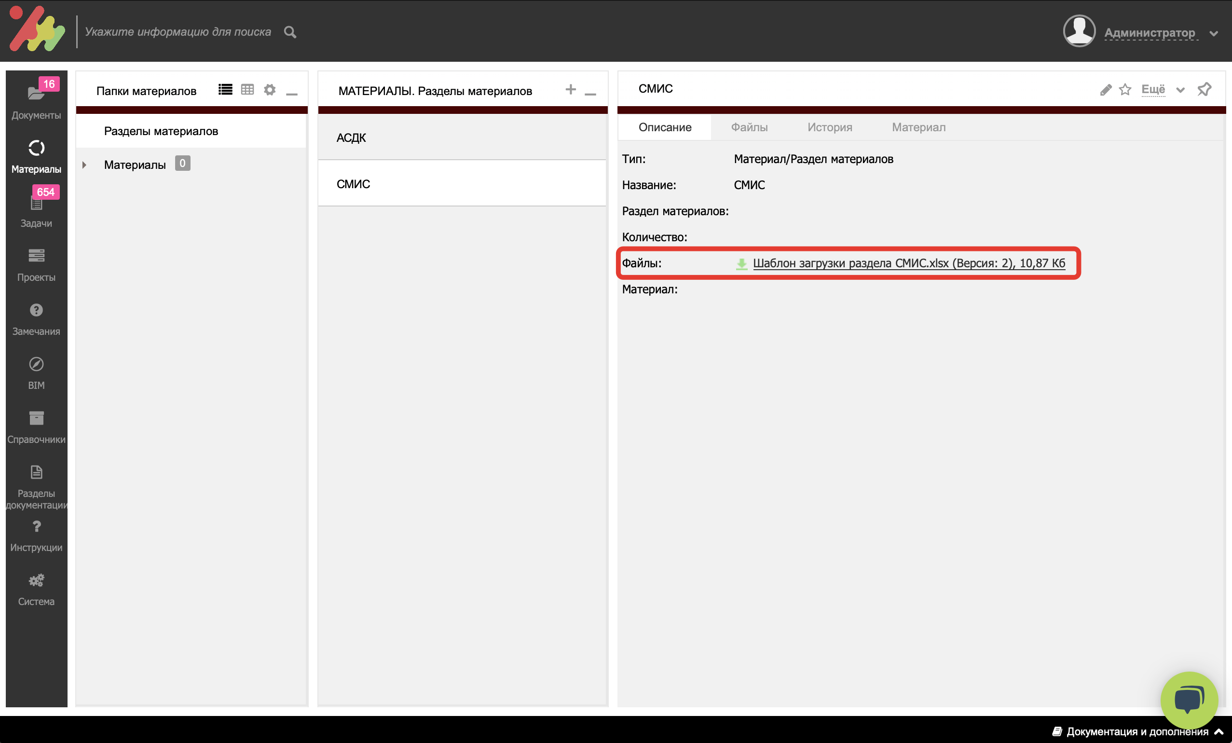Open Документация и дополнения footer link
1232x743 pixels.
[1137, 731]
